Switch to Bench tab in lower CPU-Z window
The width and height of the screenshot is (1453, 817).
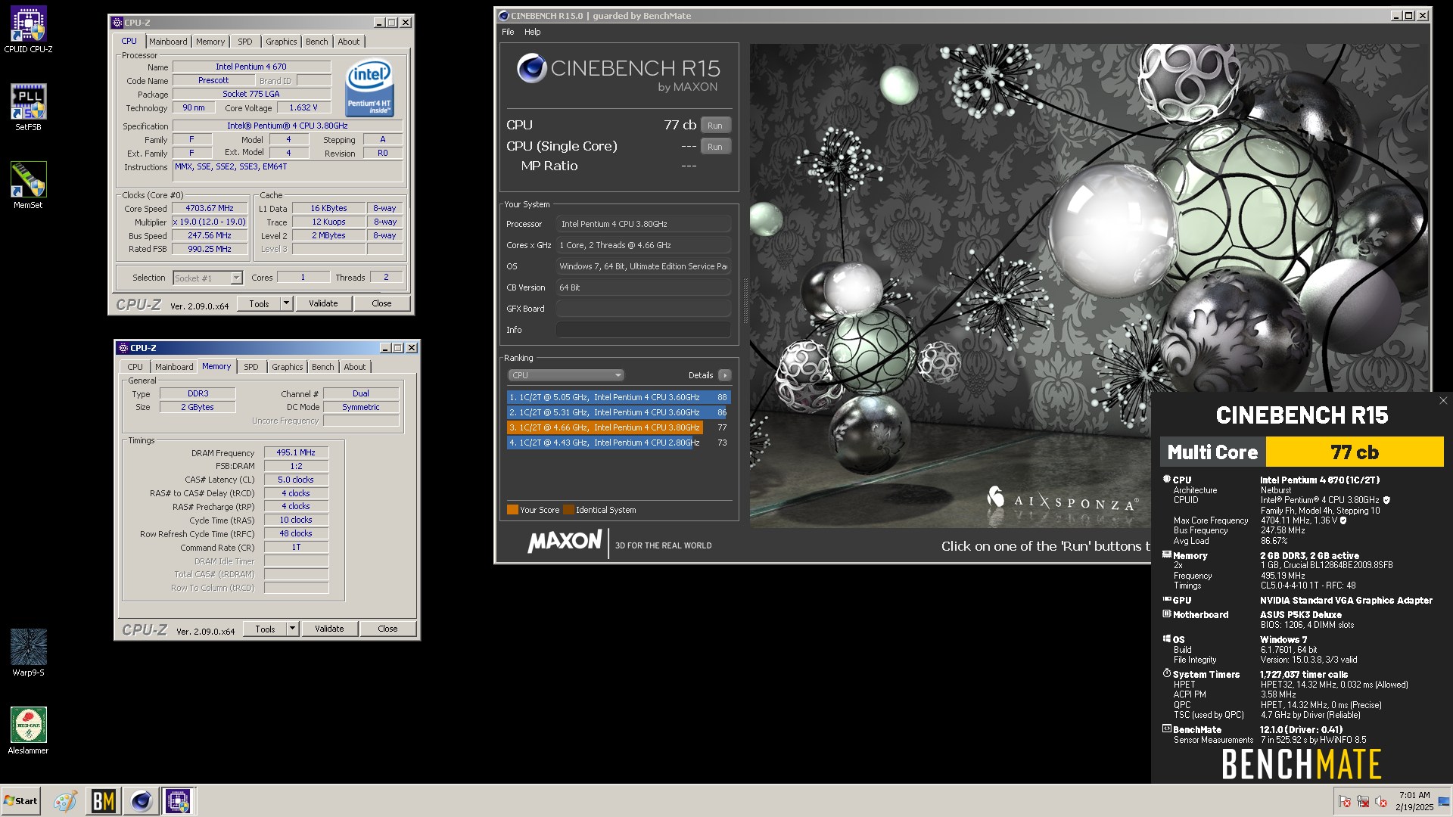(x=323, y=367)
